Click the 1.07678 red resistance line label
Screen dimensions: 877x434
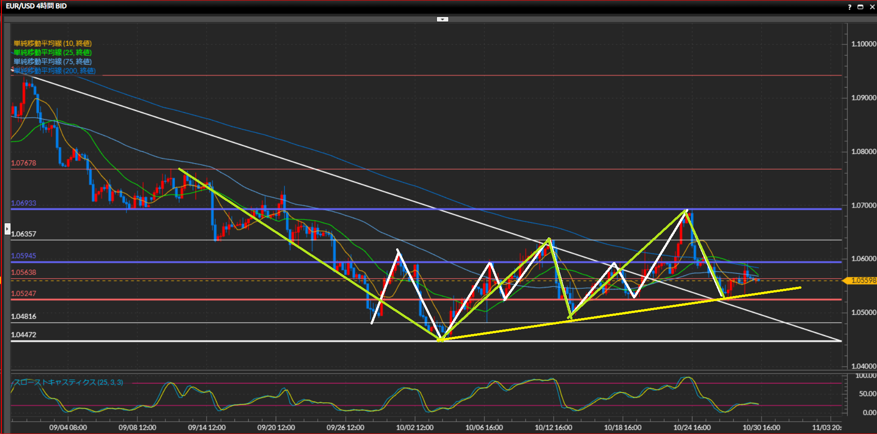point(24,163)
